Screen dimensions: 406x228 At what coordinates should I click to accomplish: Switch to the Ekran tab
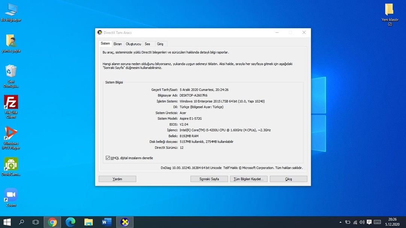tap(118, 44)
